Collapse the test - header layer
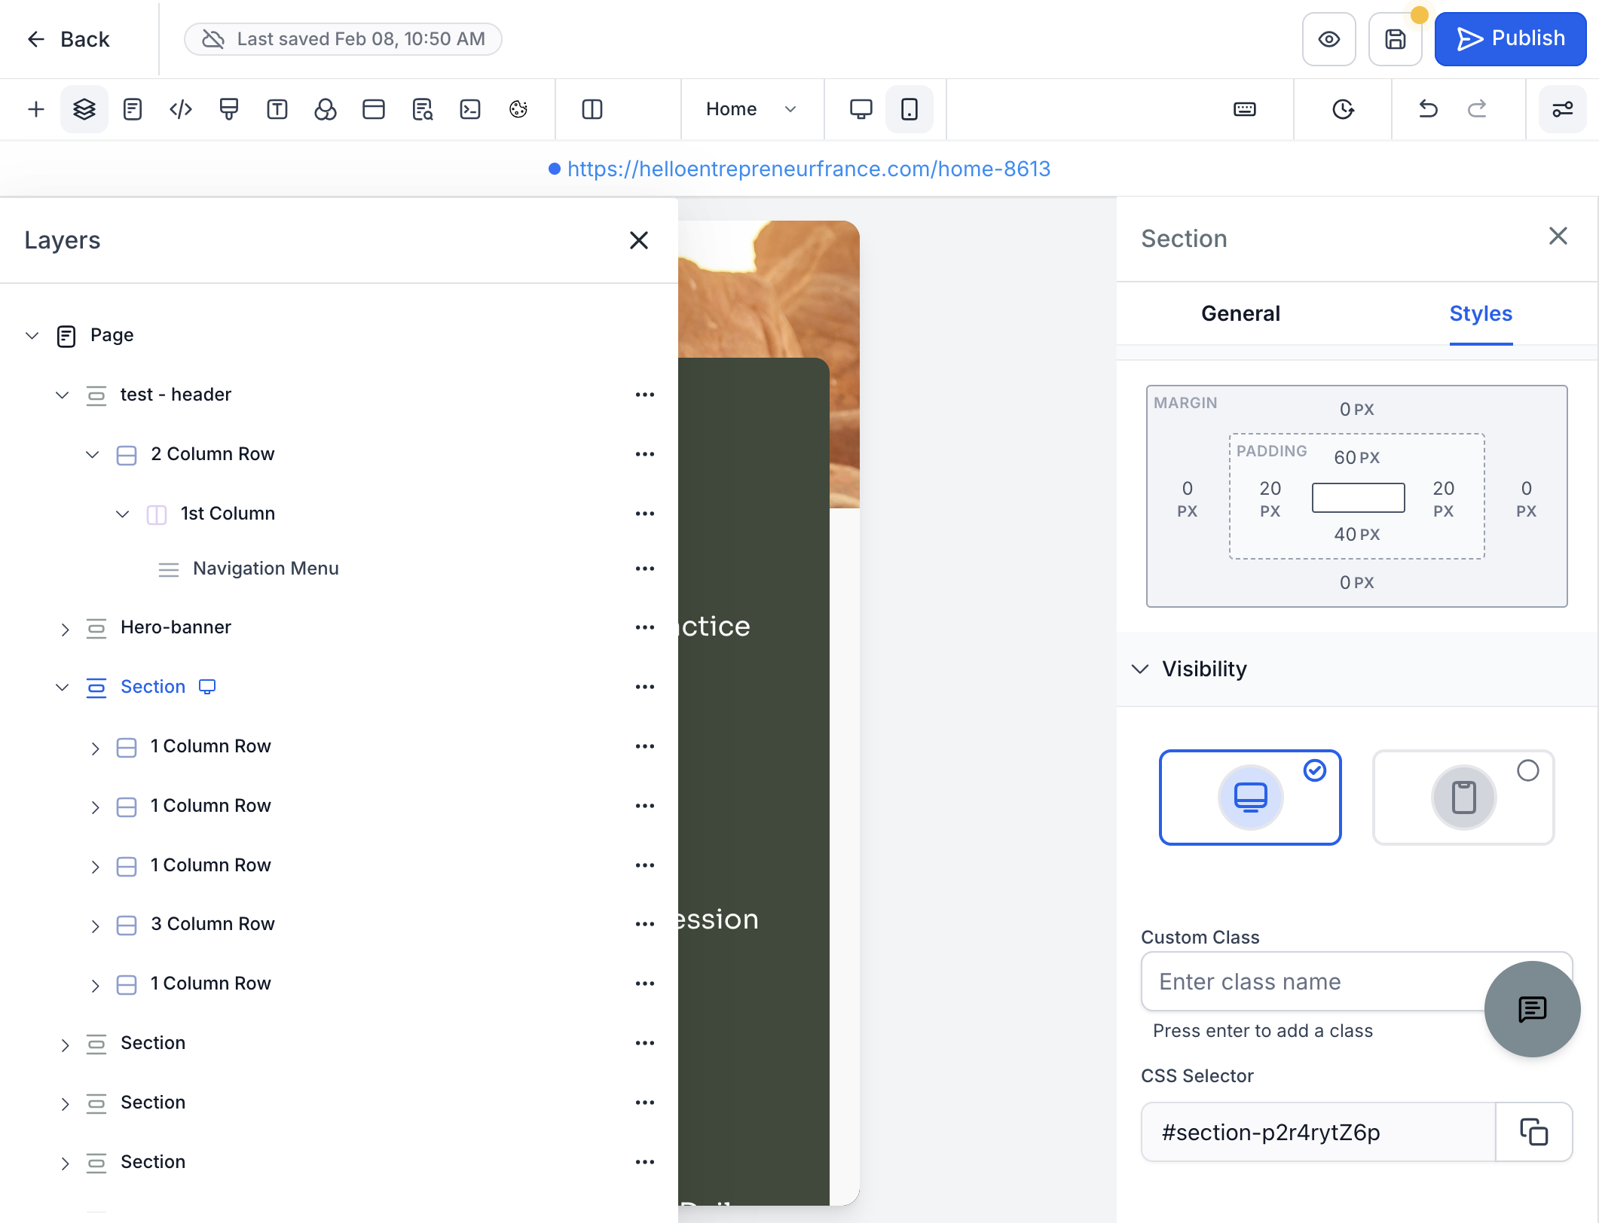Viewport: 1599px width, 1223px height. pos(62,395)
